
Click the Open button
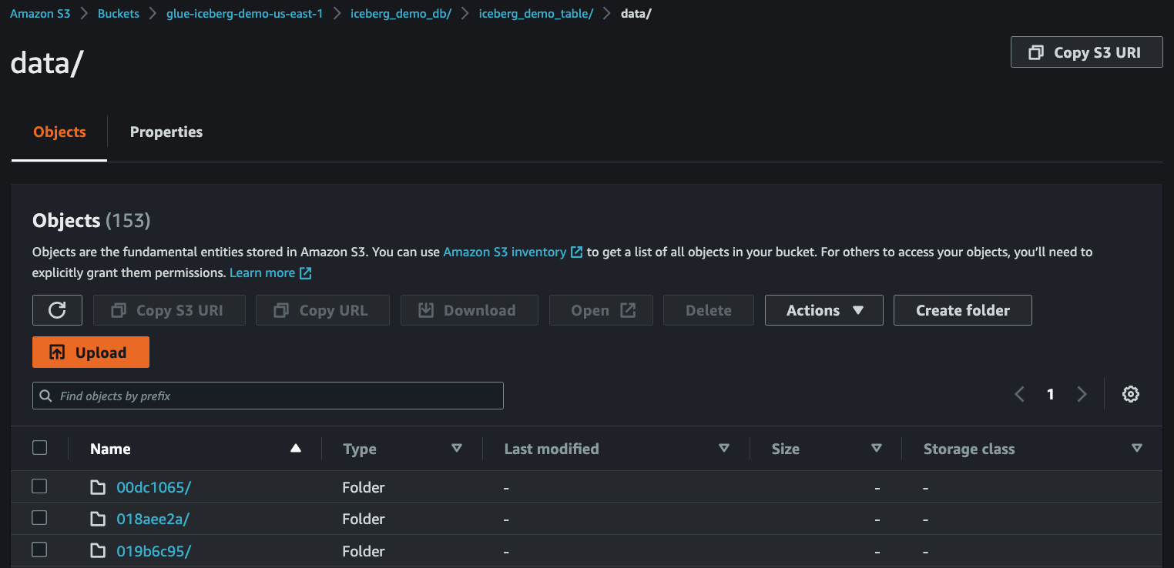601,310
